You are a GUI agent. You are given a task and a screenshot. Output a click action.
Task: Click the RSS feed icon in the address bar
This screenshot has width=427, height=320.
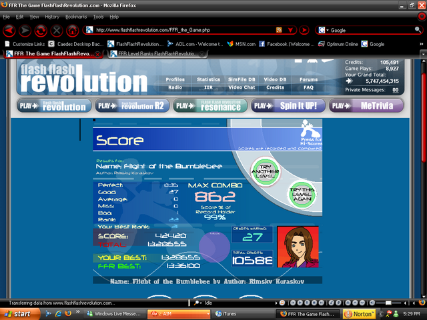(280, 30)
